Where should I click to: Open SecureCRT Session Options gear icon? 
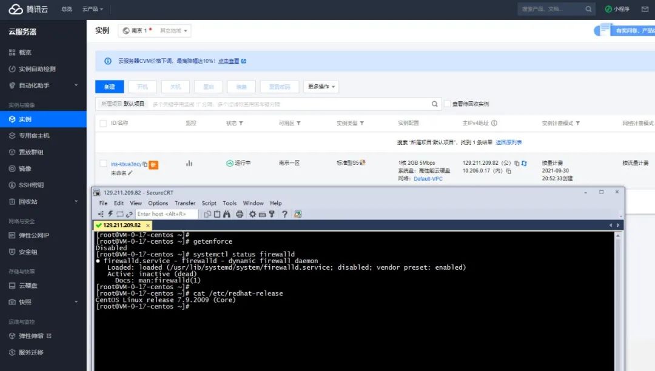pos(252,214)
